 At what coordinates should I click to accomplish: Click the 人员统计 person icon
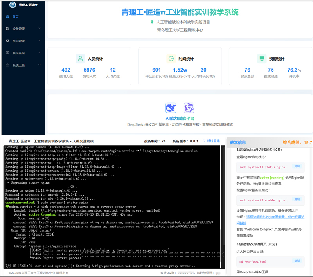pos(80,59)
